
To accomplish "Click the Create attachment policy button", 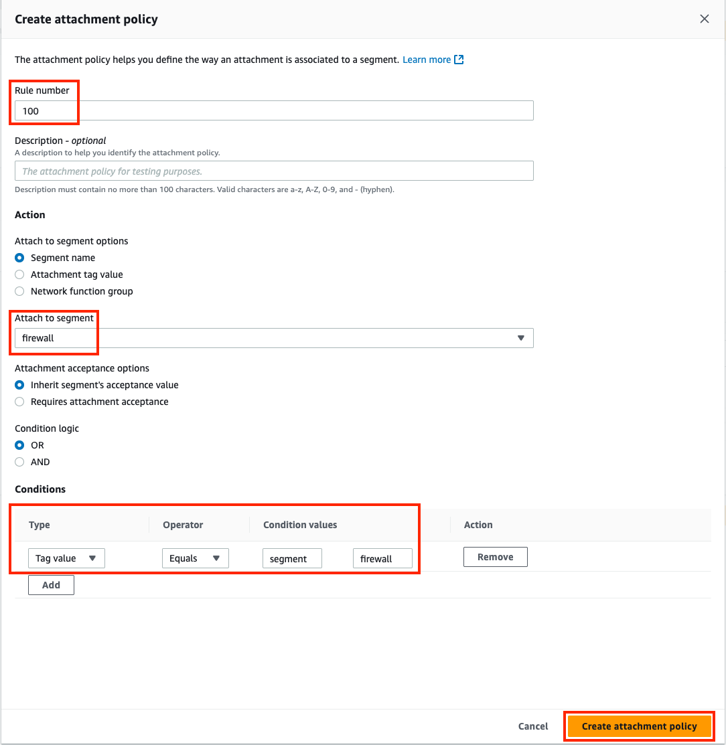I will click(639, 726).
